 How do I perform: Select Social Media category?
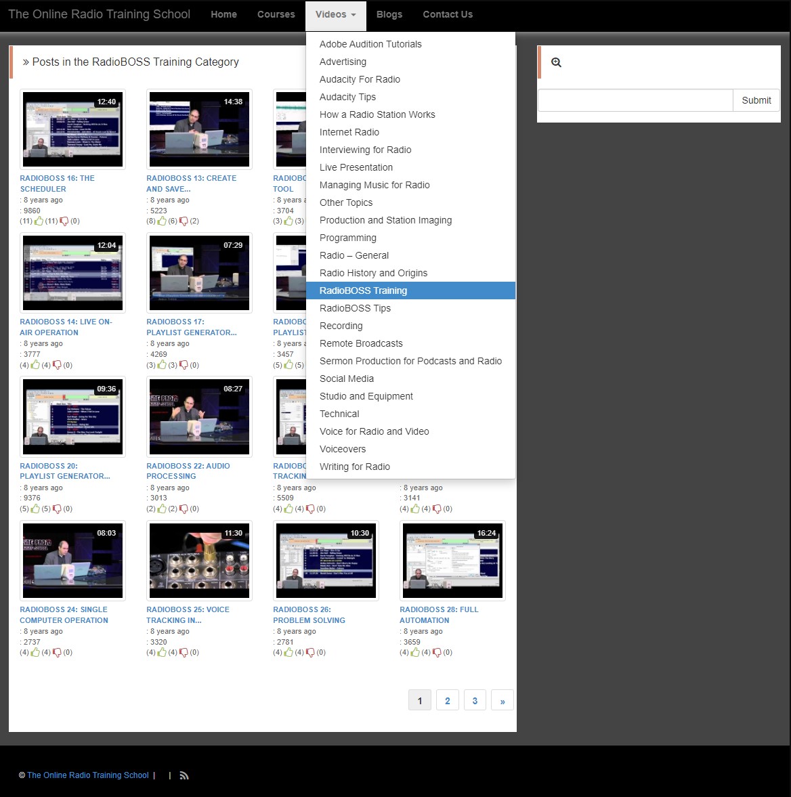click(411, 379)
